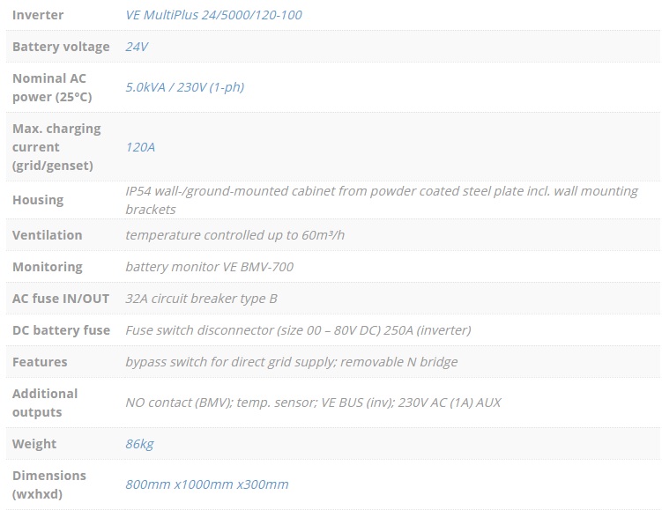Click the Battery voltage row label

[61, 47]
